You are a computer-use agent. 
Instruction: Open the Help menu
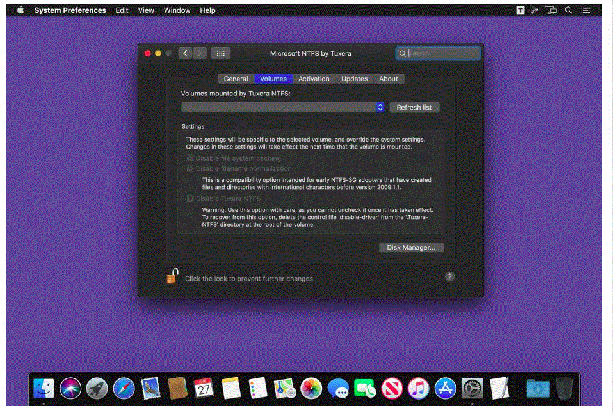coord(207,10)
